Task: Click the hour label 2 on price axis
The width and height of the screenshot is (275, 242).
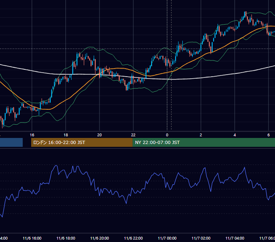Action: click(201, 135)
